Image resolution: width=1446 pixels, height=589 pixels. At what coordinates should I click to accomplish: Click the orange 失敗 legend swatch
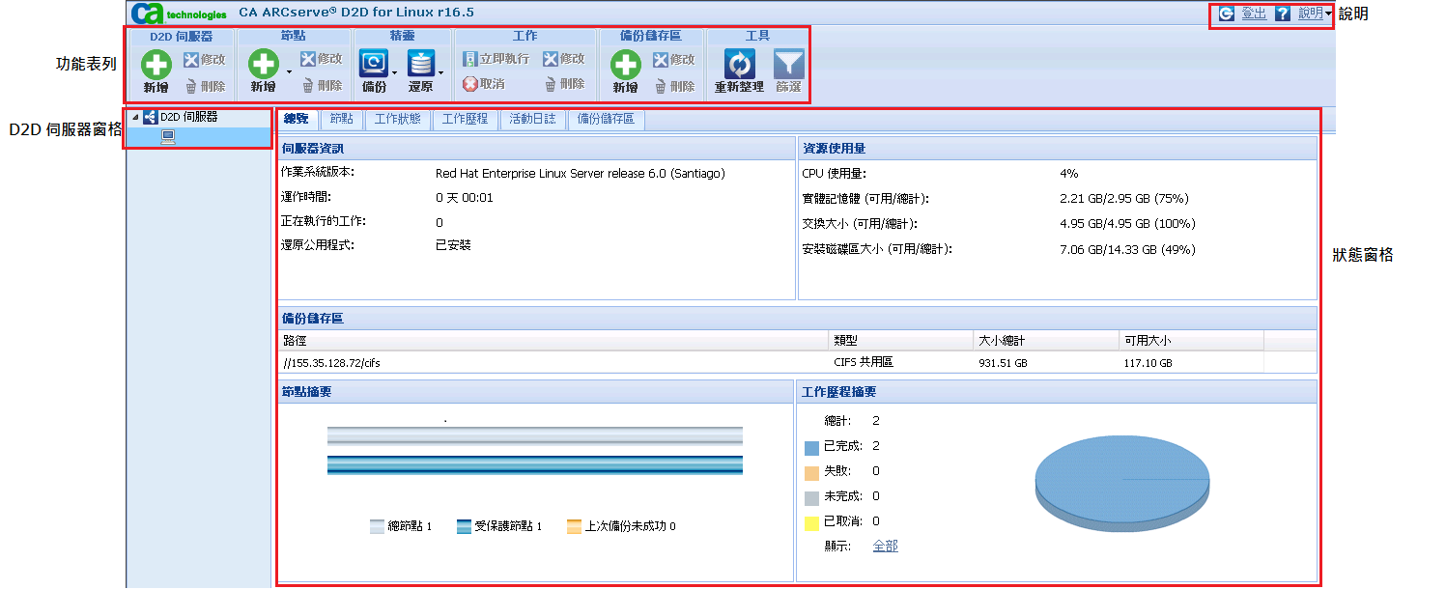[x=811, y=472]
